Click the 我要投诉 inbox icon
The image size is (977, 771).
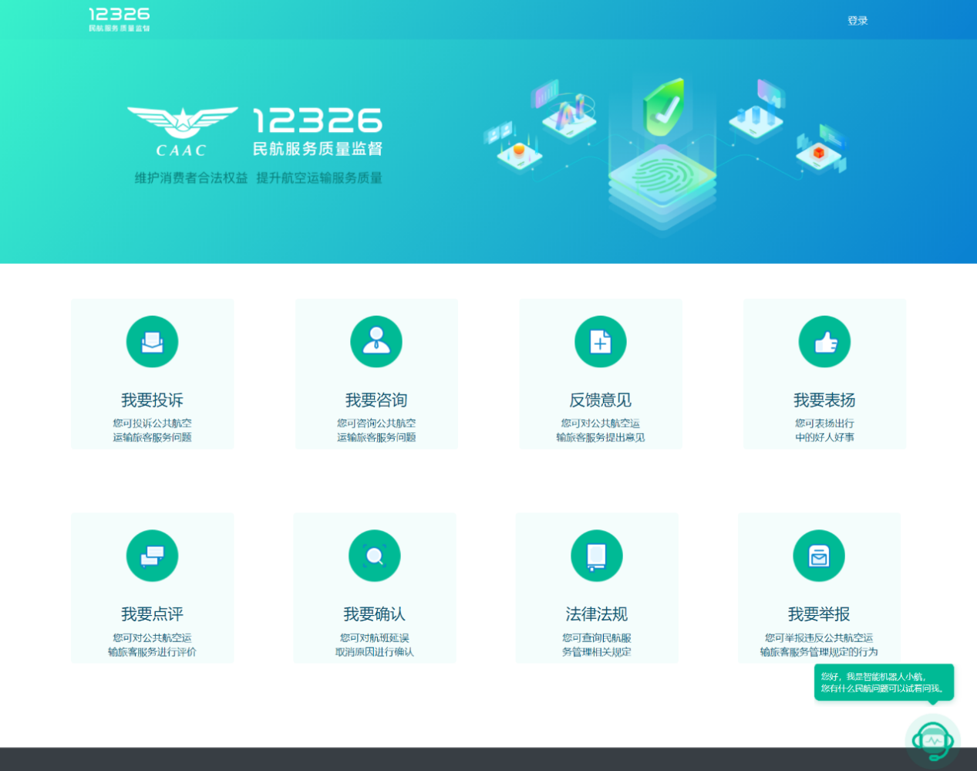(152, 342)
